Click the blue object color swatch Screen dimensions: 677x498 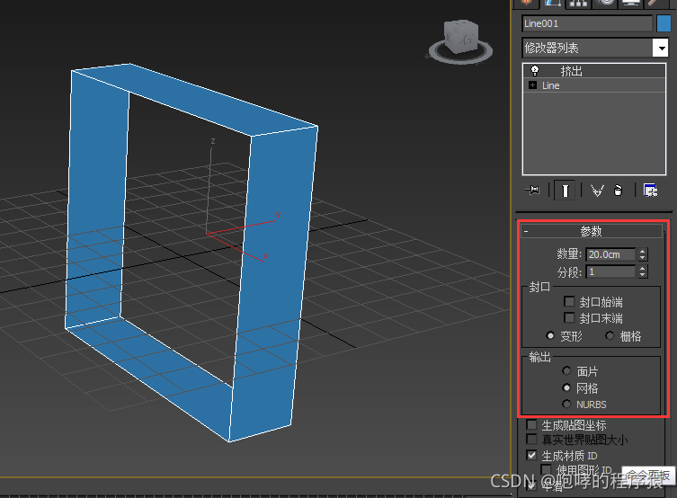point(664,23)
